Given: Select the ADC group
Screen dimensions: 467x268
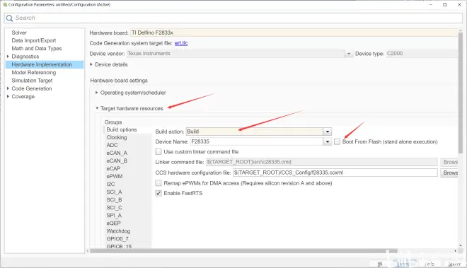Looking at the screenshot, I should coord(112,146).
